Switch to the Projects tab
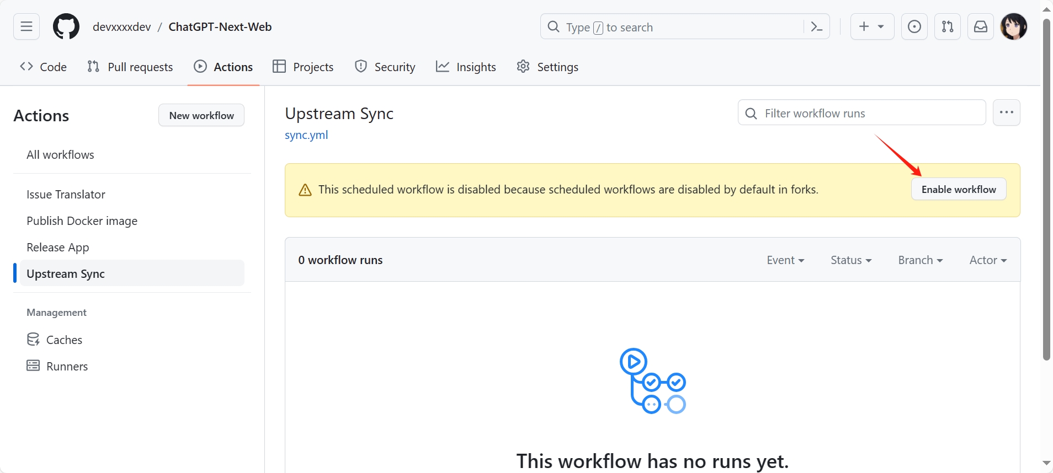The height and width of the screenshot is (473, 1053). 304,67
